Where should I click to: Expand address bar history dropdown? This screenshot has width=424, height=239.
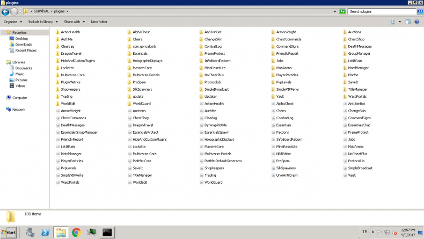335,11
